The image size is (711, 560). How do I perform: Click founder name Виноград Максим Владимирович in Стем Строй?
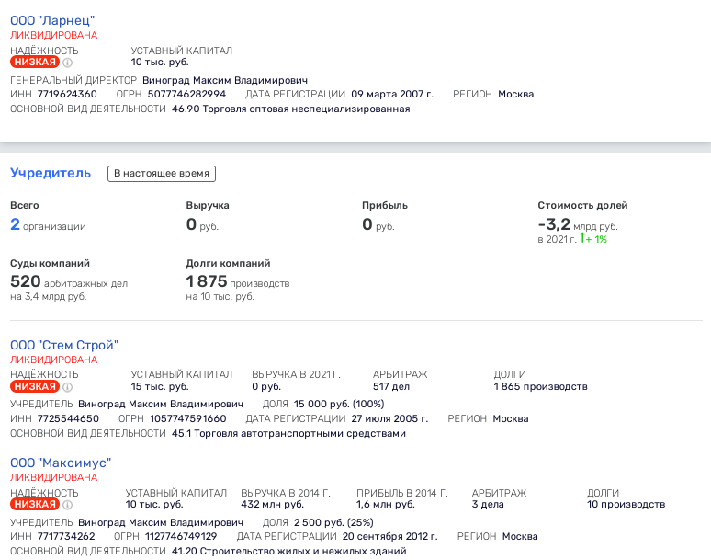(x=161, y=404)
